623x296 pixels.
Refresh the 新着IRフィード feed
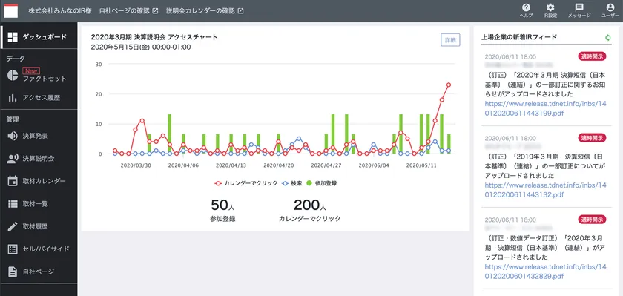click(607, 37)
